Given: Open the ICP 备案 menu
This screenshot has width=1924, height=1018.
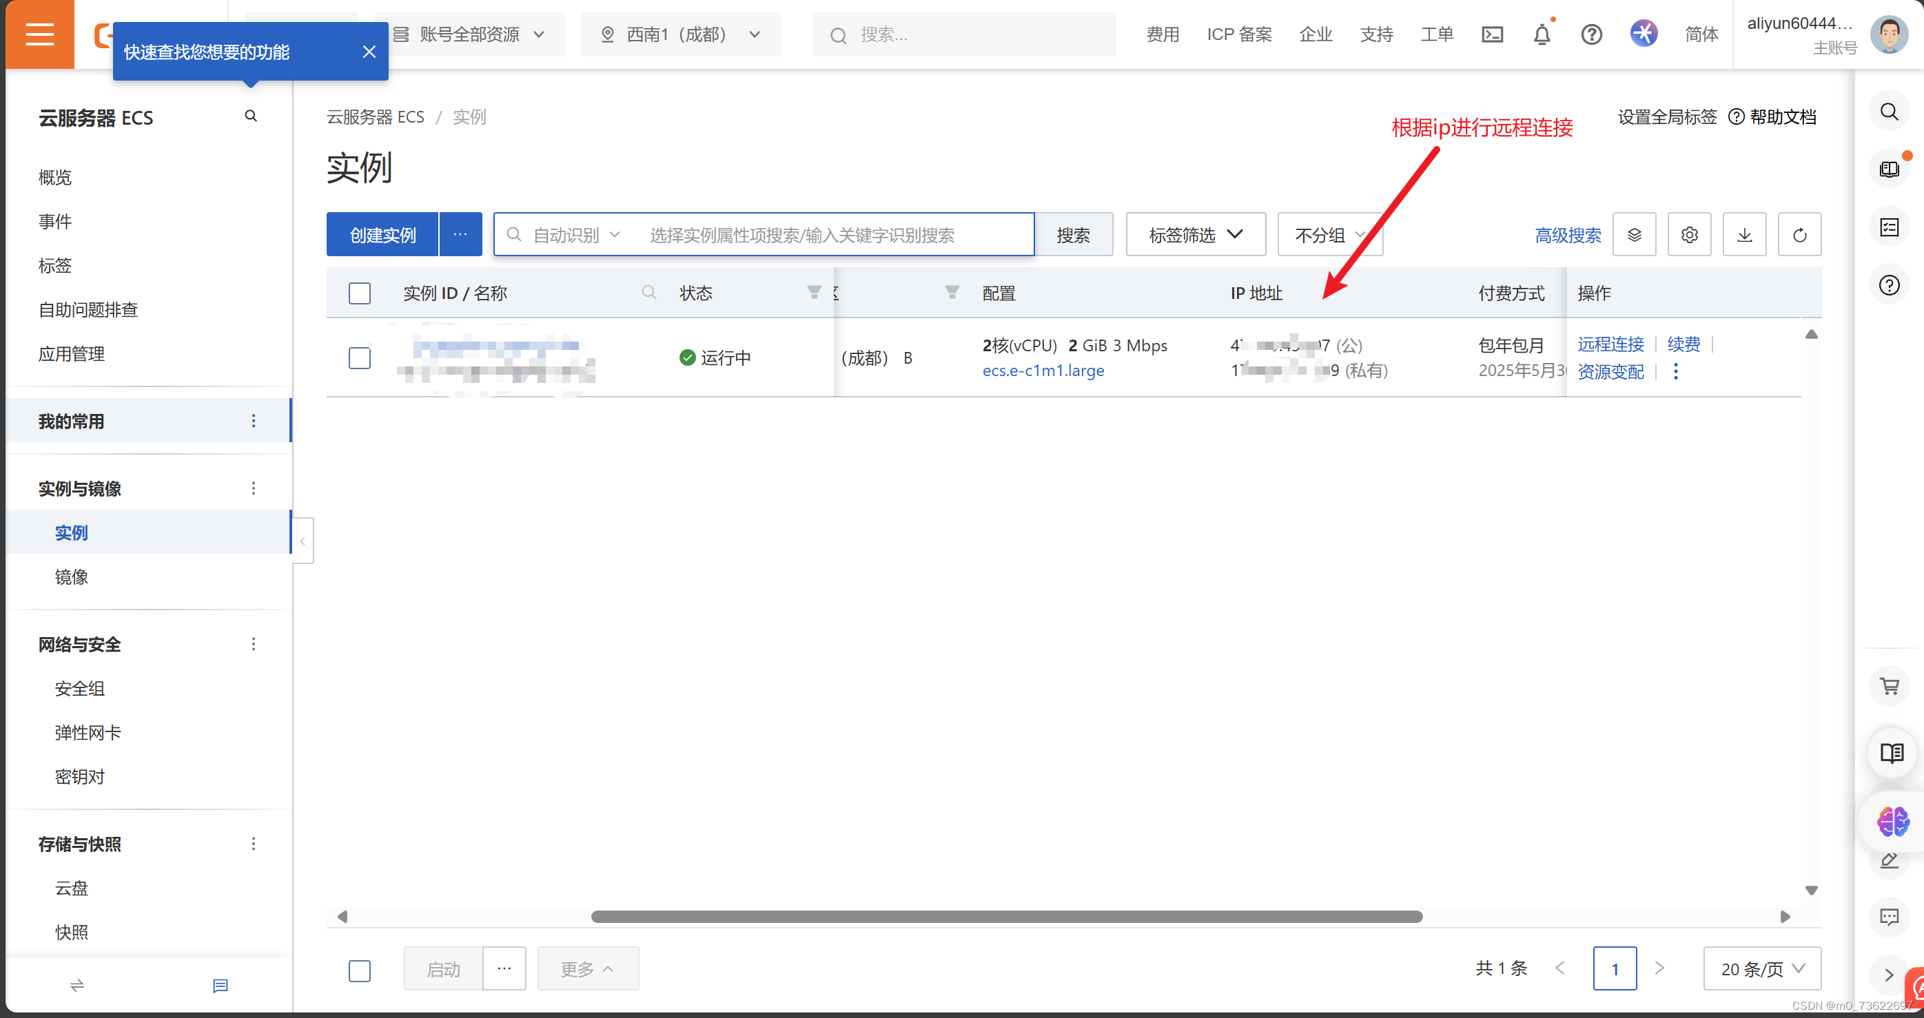Looking at the screenshot, I should (1239, 34).
